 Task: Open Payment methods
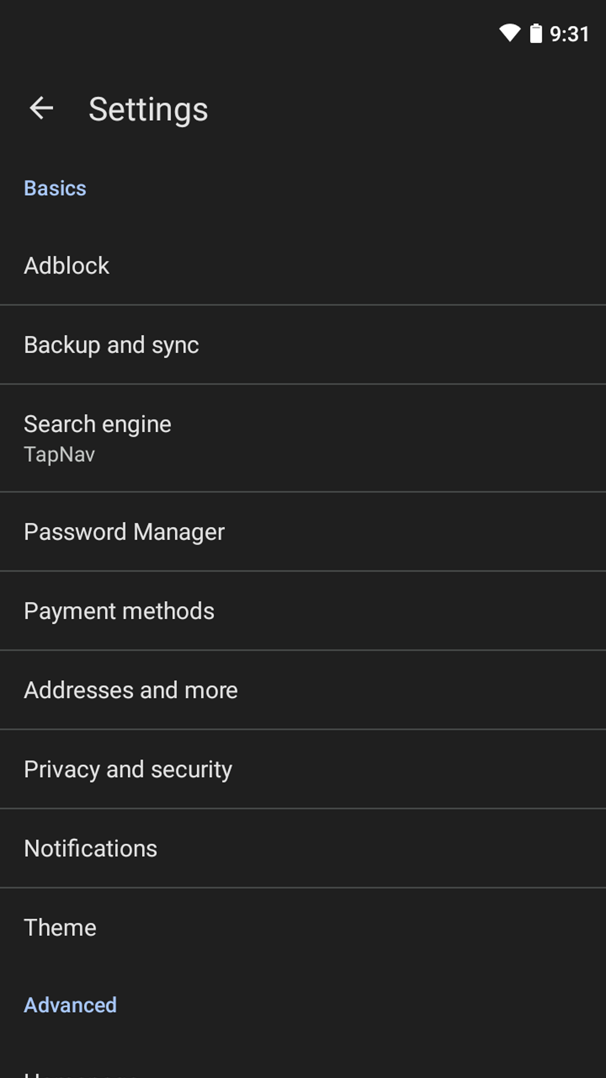click(x=303, y=611)
